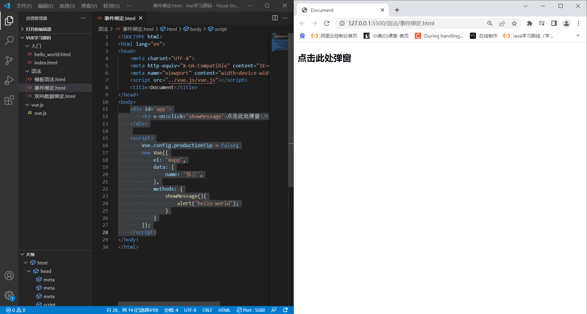
Task: View site information icon in address bar
Action: click(x=342, y=23)
